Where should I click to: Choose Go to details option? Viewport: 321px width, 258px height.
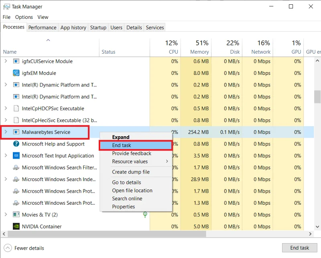pyautogui.click(x=136, y=182)
